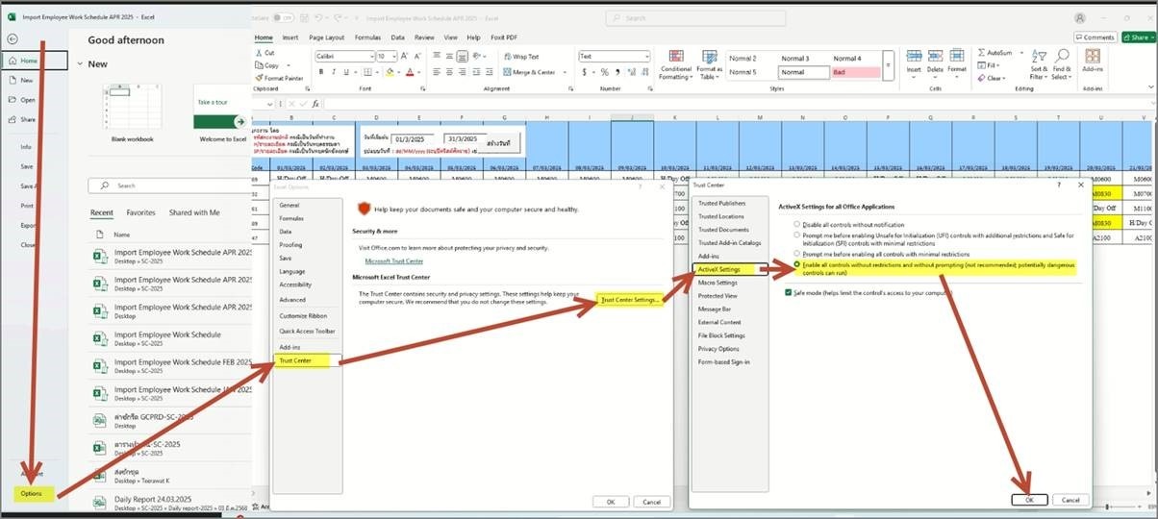The height and width of the screenshot is (519, 1158).
Task: Click OK in the Trust Center dialog
Action: (1029, 500)
